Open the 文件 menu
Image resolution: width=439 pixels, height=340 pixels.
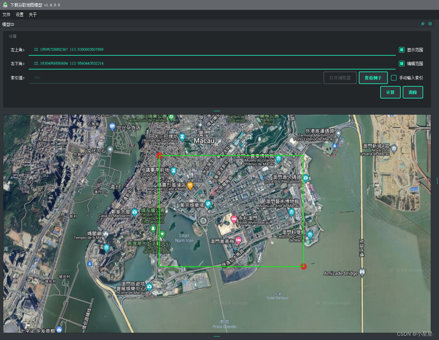[x=6, y=14]
